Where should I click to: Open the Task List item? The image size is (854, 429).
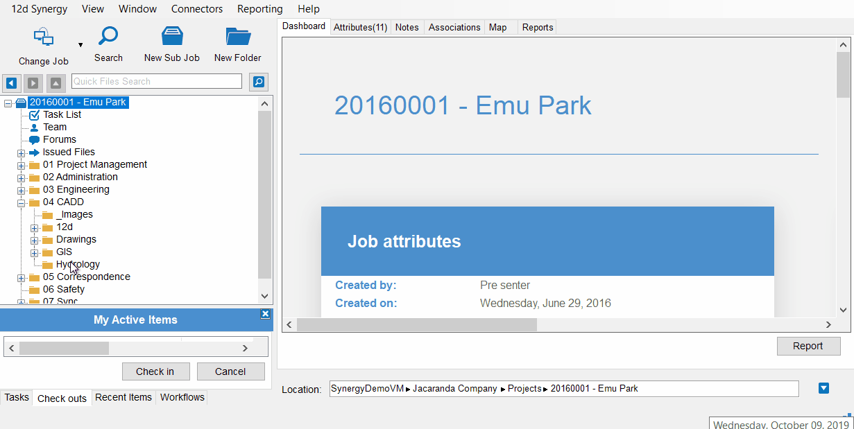point(62,114)
